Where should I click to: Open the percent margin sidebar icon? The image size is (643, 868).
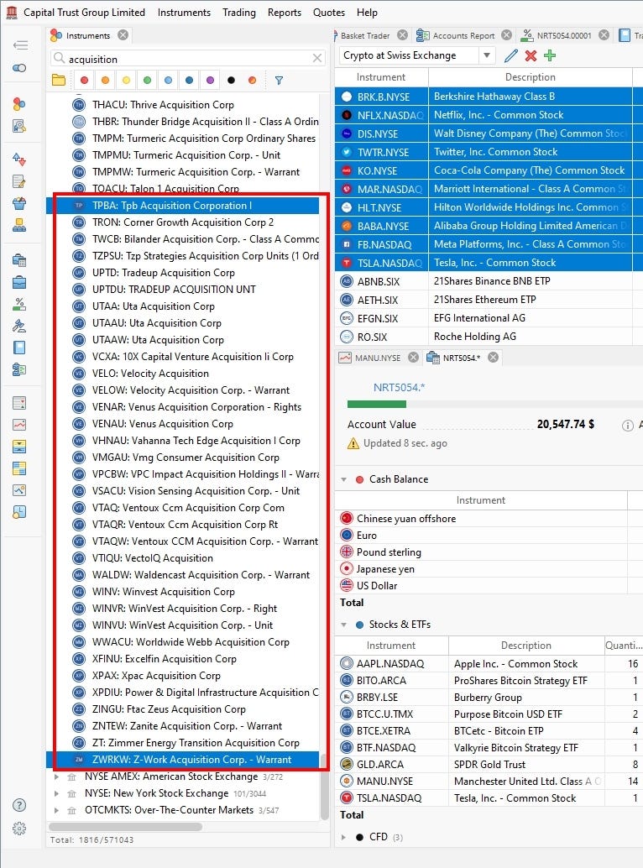click(x=18, y=304)
